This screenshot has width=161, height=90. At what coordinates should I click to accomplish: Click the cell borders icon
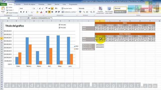pyautogui.click(x=32, y=12)
